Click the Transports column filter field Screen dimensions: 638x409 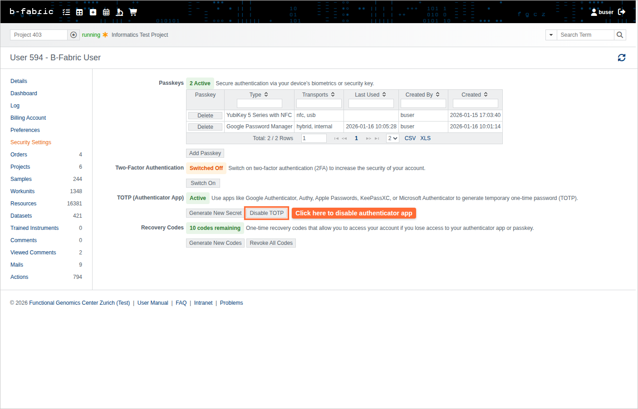tap(319, 103)
